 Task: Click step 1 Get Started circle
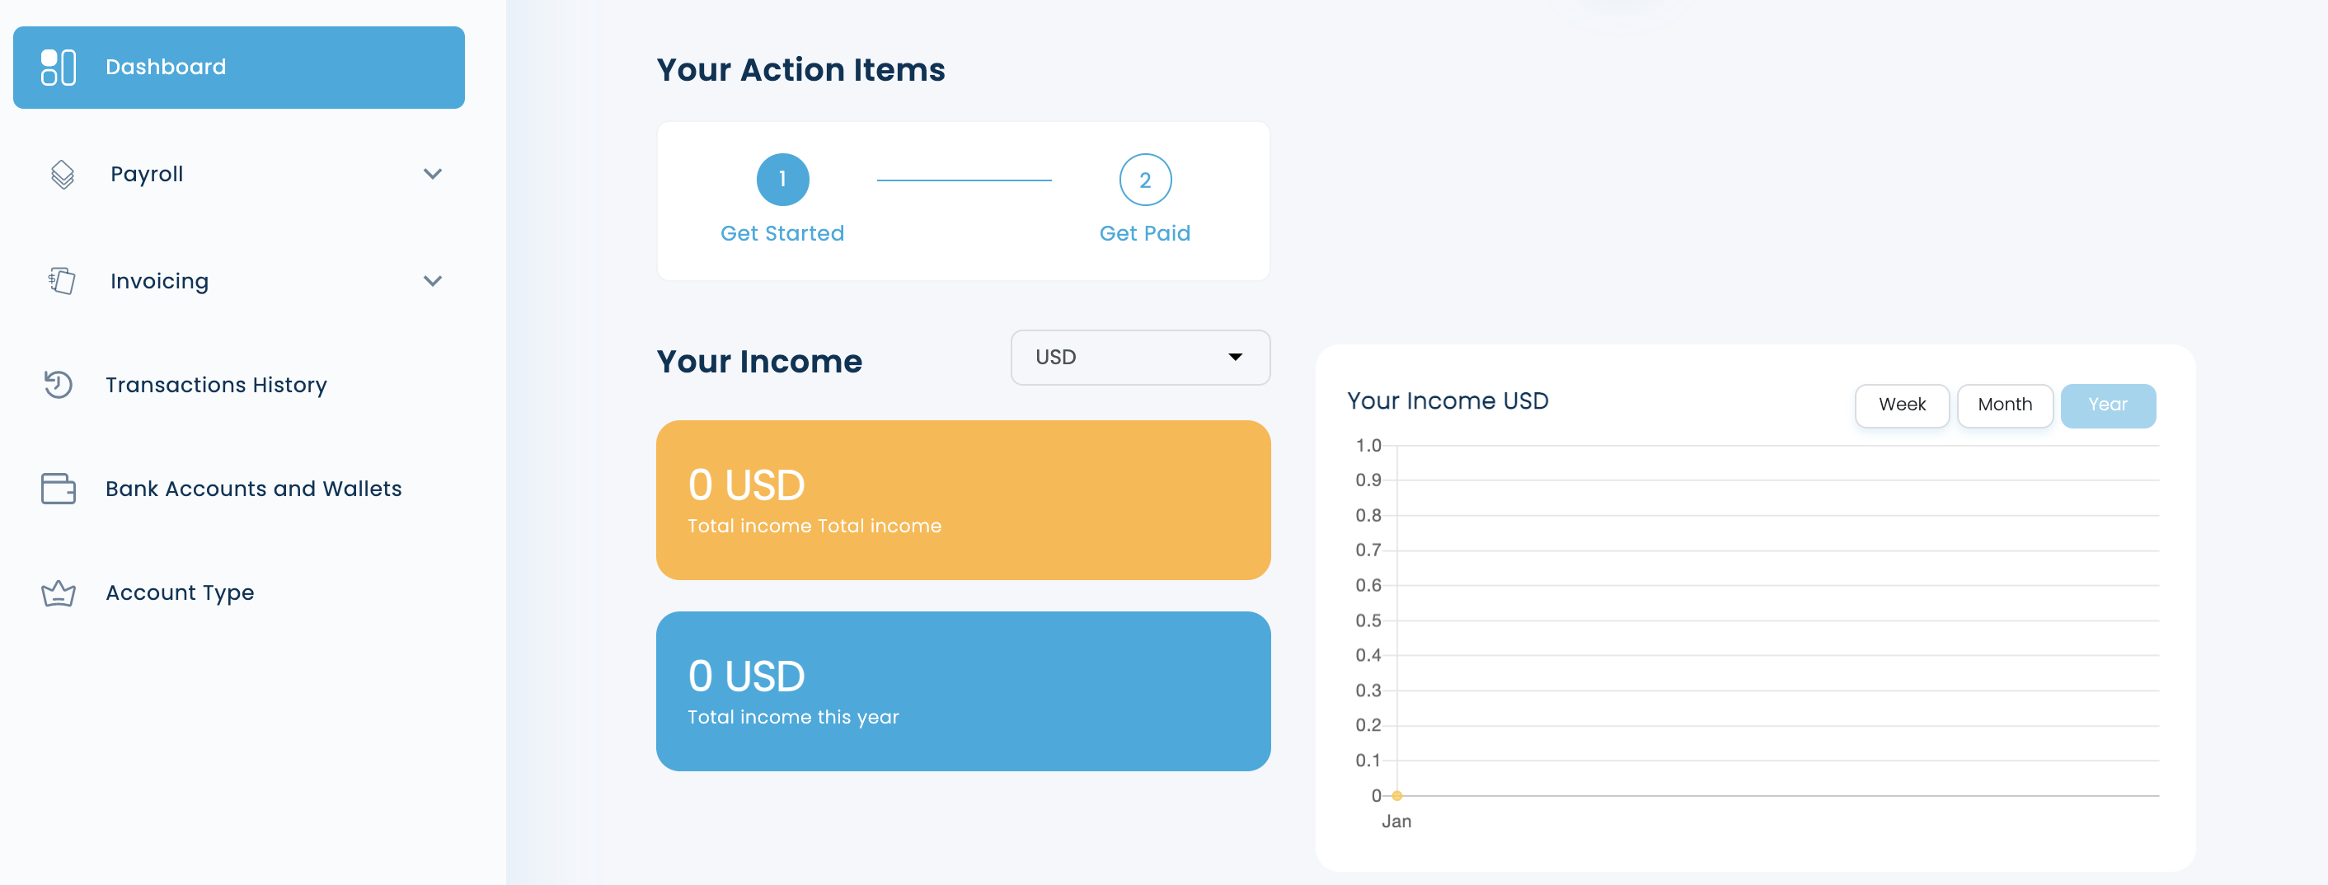[x=781, y=180]
